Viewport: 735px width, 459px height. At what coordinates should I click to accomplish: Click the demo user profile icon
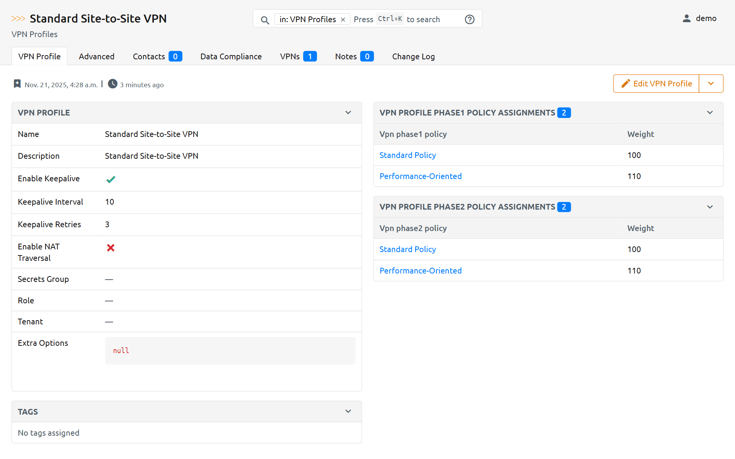[686, 18]
